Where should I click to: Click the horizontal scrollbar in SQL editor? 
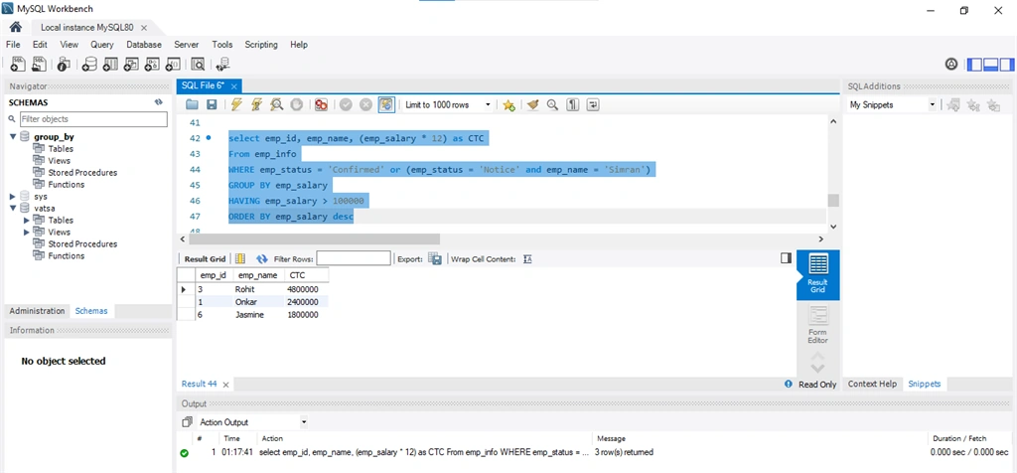(x=313, y=238)
